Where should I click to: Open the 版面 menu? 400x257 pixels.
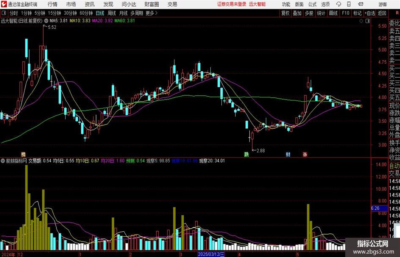[x=299, y=4]
